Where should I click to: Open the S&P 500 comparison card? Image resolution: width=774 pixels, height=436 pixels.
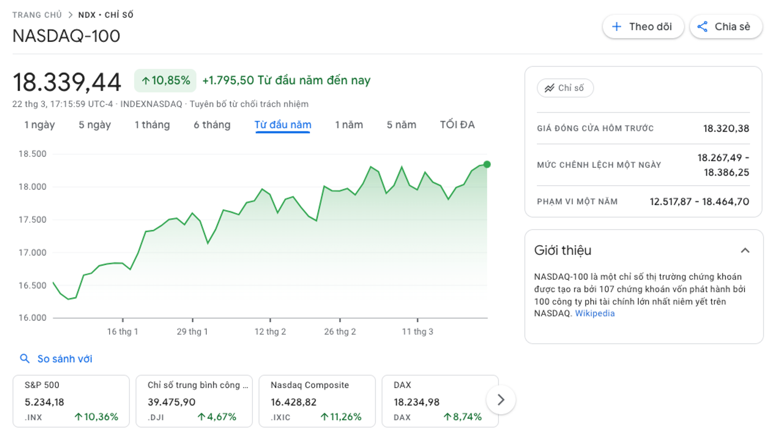click(71, 401)
